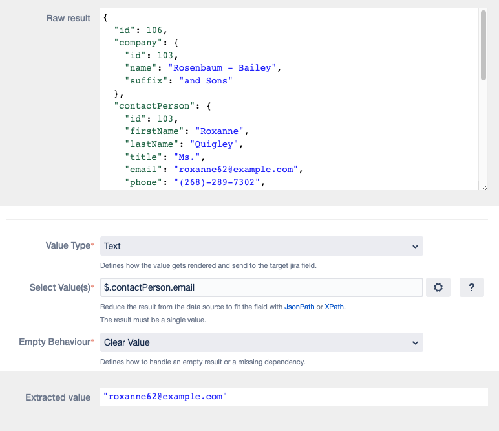Follow the JsonPath link

297,307
